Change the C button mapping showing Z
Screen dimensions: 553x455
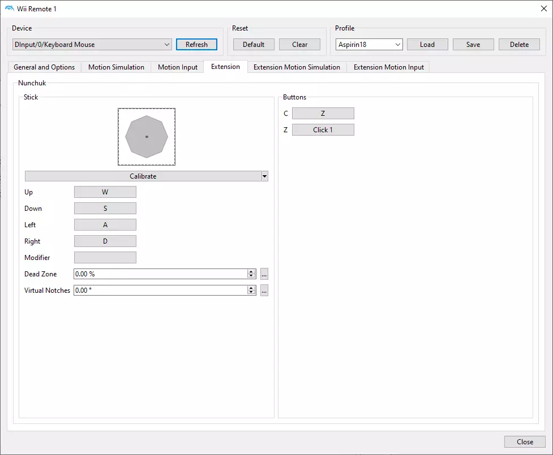point(323,114)
